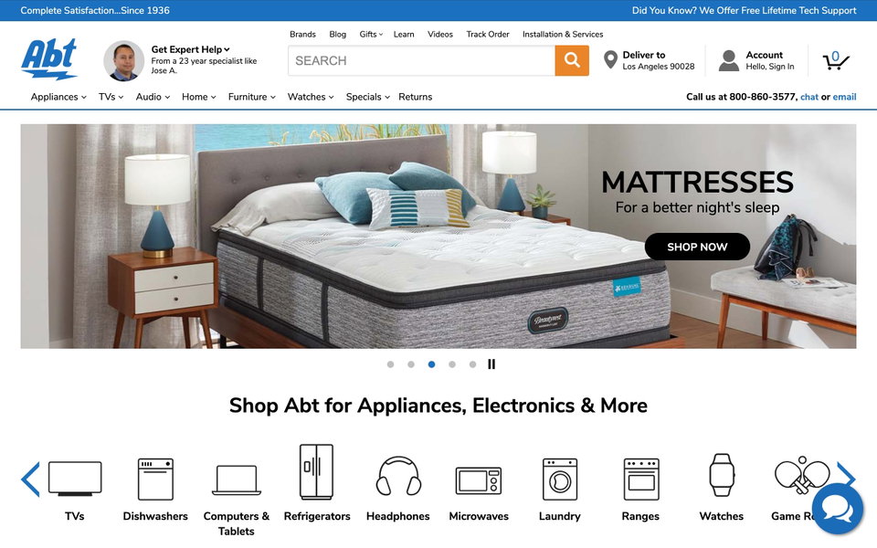Click the chat link near phone number
Screen dimensions: 877x548
809,97
